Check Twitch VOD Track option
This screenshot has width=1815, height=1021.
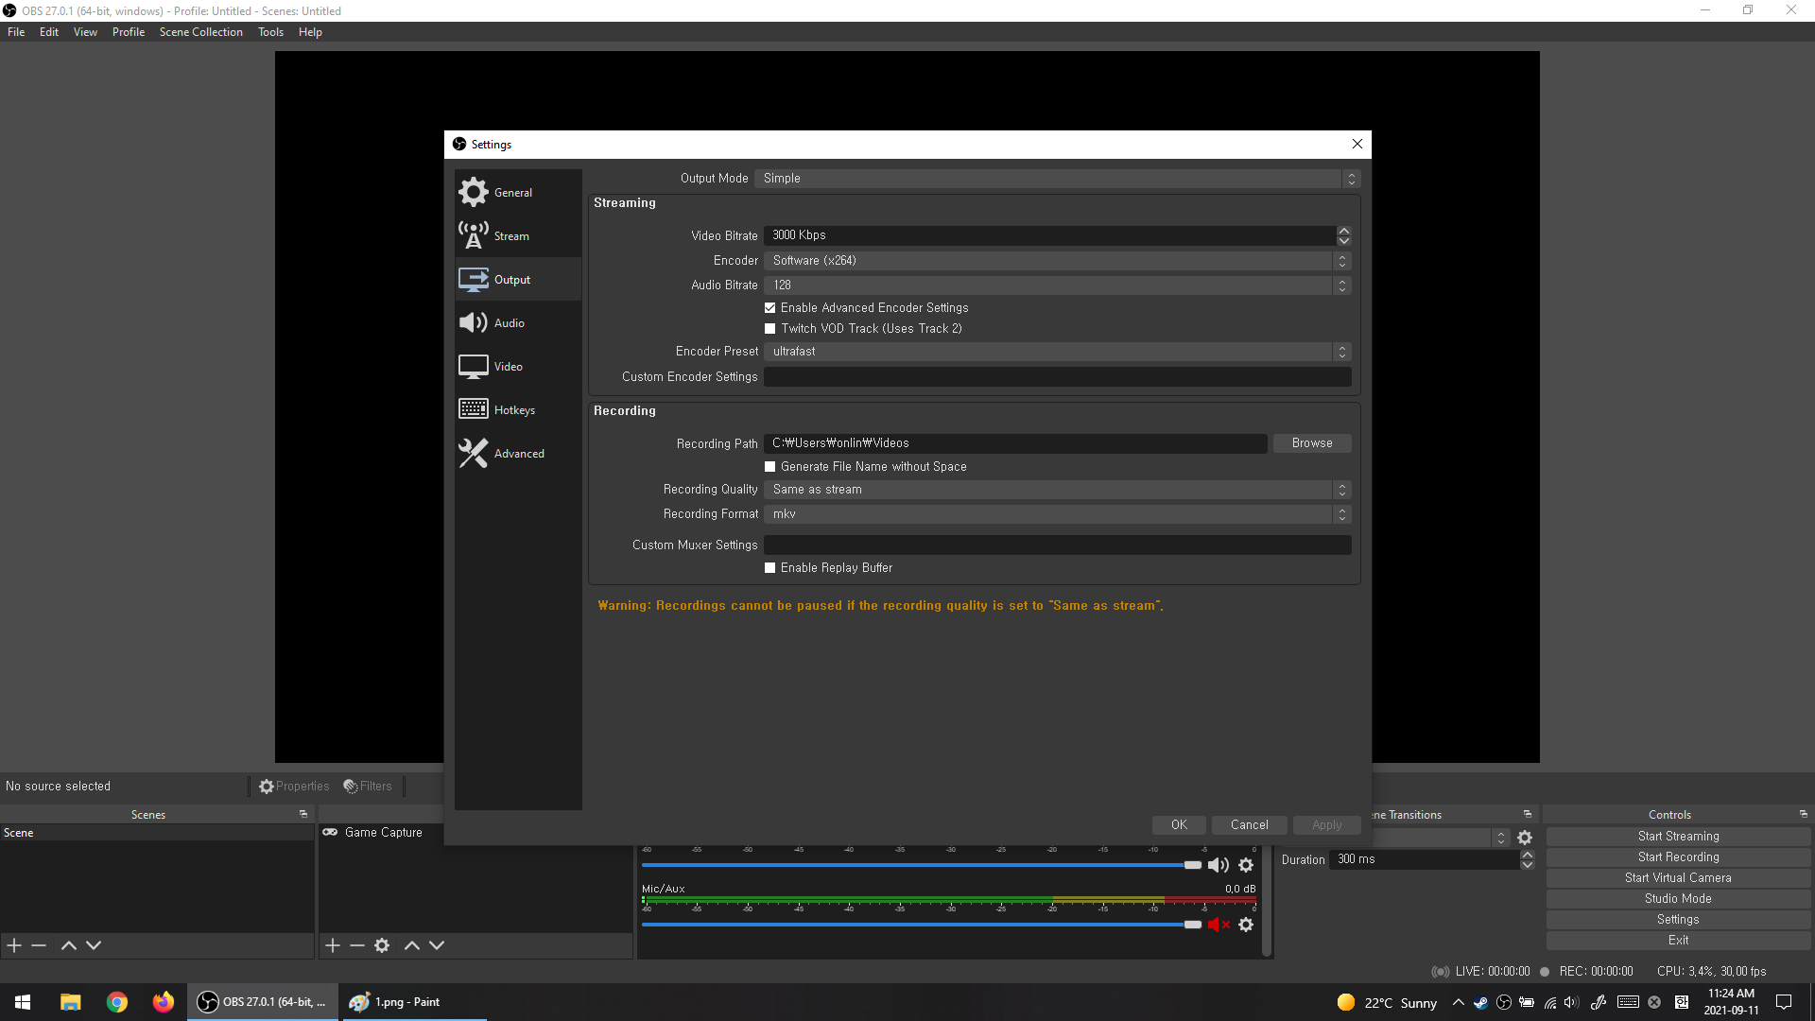[x=770, y=329]
